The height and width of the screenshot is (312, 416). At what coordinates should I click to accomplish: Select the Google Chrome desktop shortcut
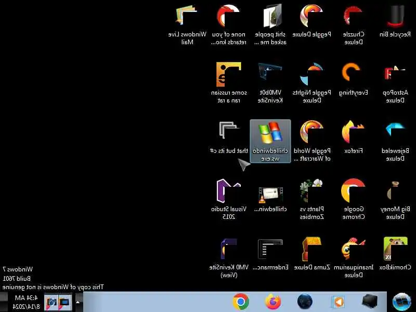[x=354, y=199]
